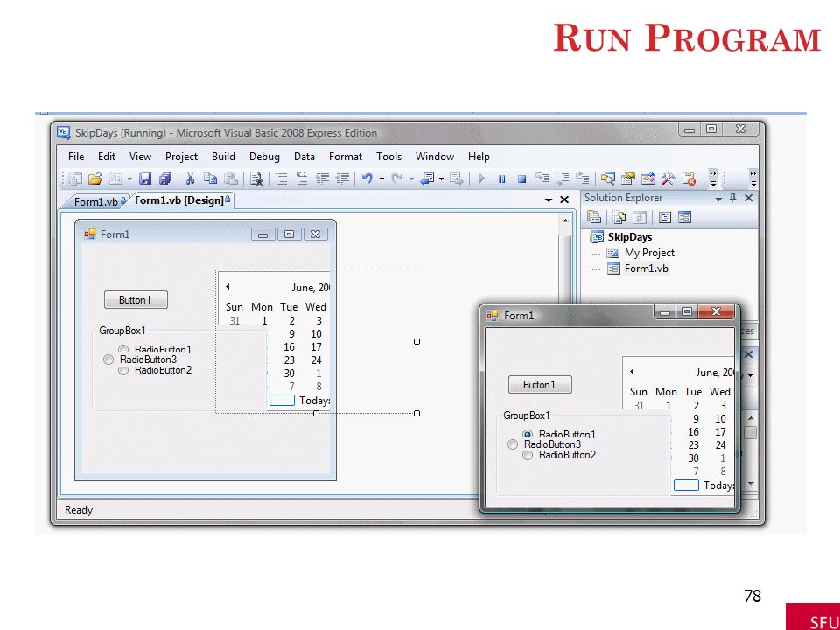Open the Error List toolbar icon
840x630 pixels.
pos(689,178)
